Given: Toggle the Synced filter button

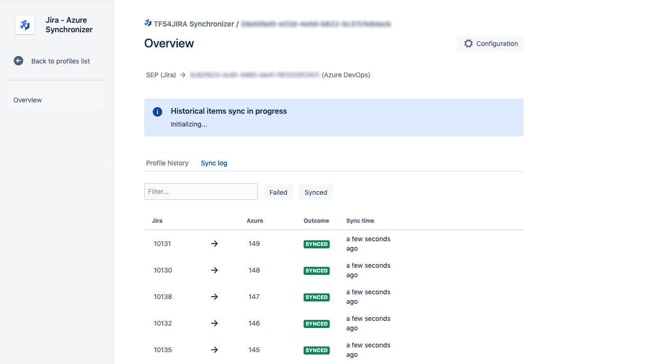Looking at the screenshot, I should coord(316,192).
